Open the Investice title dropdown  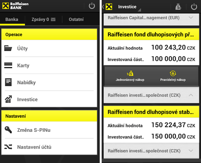[130, 7]
